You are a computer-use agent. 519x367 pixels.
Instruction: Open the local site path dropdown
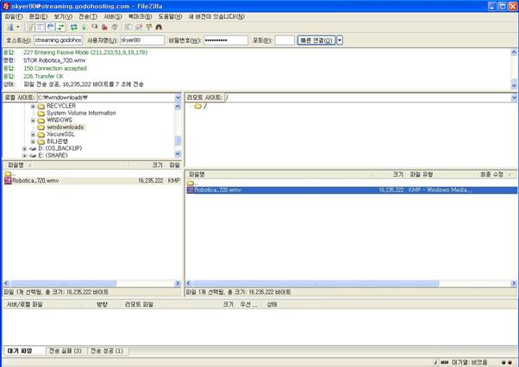178,97
